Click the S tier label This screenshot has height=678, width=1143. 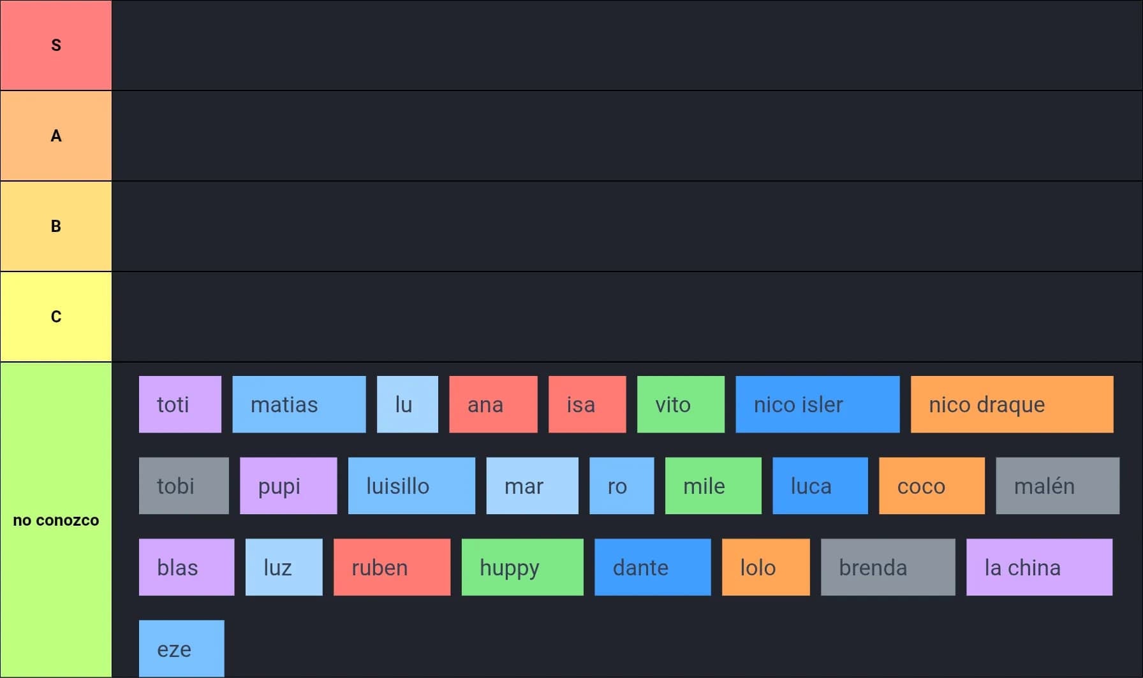[56, 45]
